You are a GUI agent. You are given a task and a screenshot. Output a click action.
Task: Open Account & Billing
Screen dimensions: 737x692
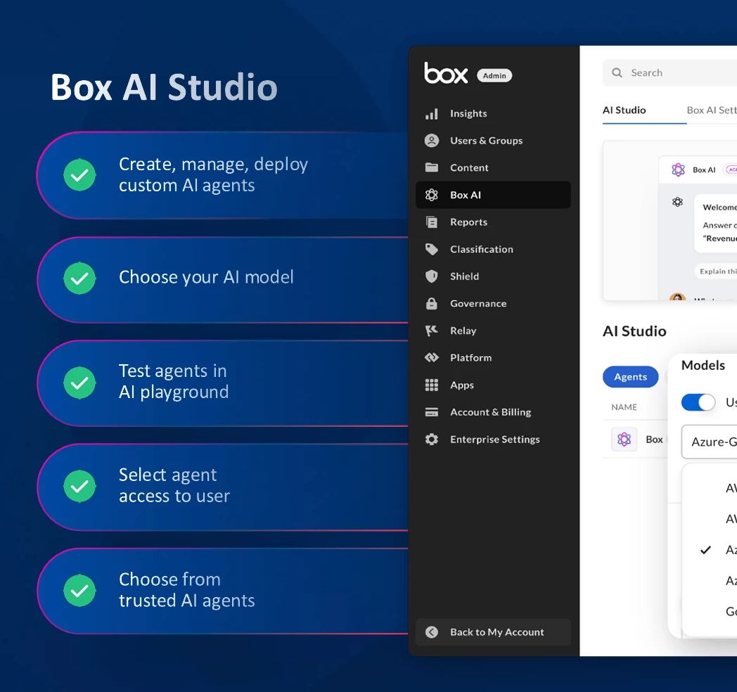[x=493, y=412]
